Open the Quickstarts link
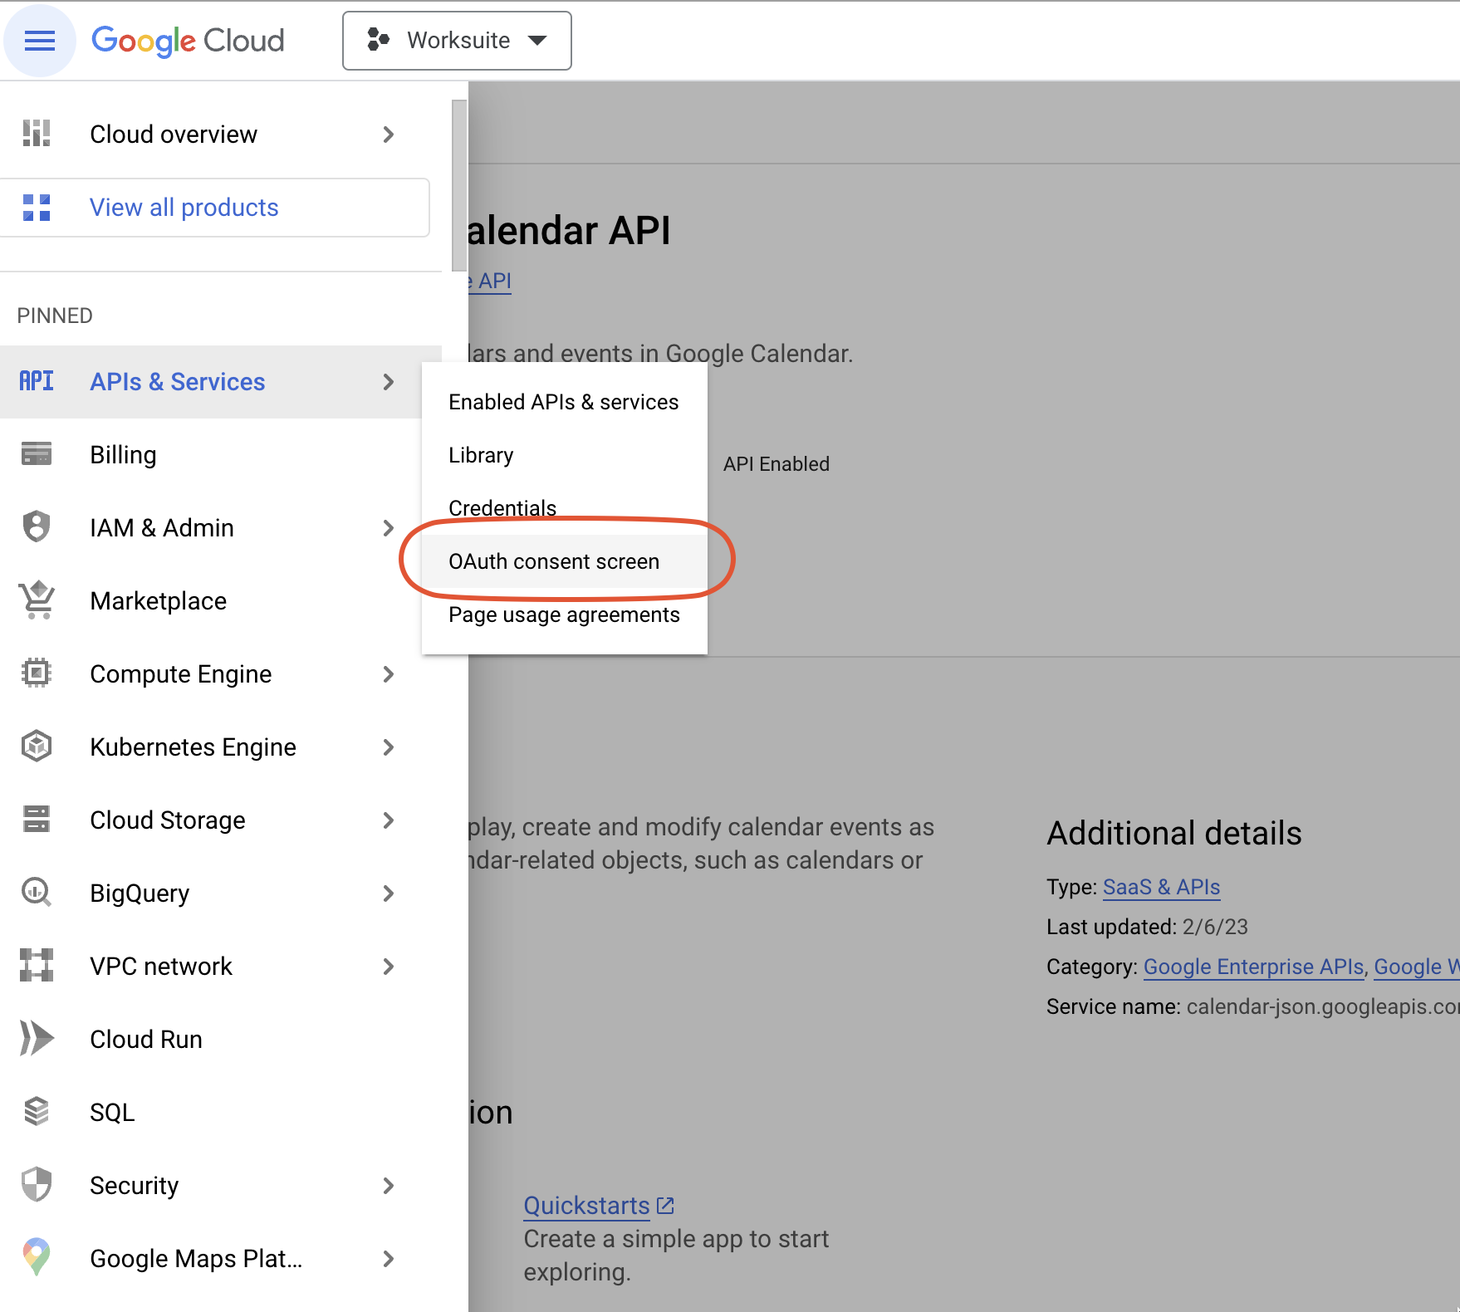 point(586,1205)
